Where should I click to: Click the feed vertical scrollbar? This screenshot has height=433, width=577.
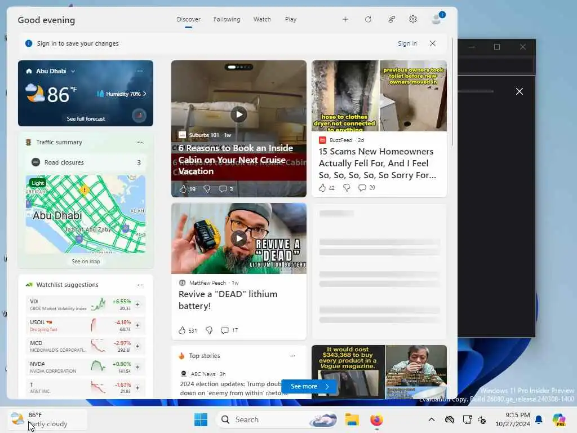pos(452,92)
